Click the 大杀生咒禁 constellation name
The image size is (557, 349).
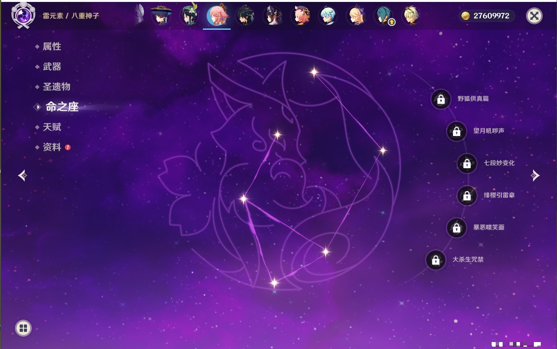coord(468,260)
